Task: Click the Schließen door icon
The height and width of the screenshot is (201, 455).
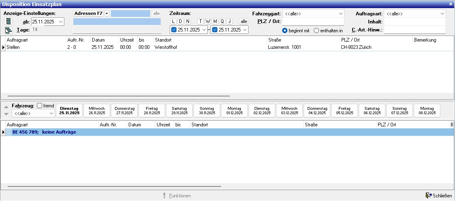Action: (x=428, y=196)
